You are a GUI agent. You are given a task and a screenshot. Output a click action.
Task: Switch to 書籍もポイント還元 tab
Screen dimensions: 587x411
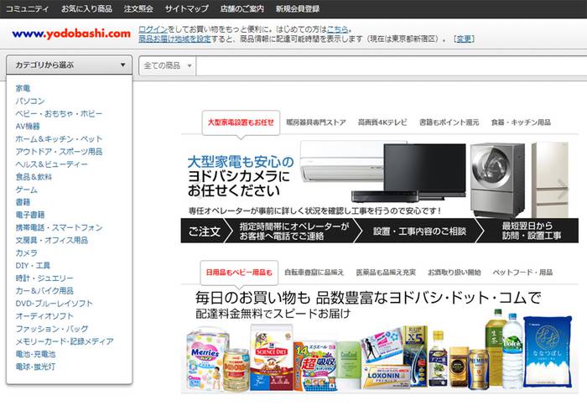pos(449,122)
